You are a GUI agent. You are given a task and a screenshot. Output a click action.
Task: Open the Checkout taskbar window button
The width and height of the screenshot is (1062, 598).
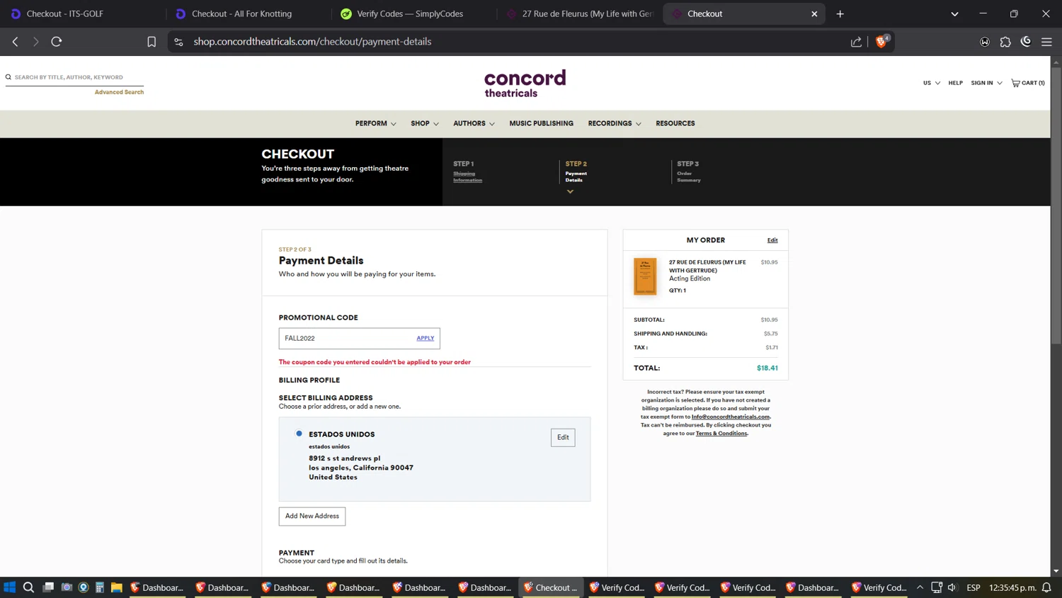click(551, 587)
